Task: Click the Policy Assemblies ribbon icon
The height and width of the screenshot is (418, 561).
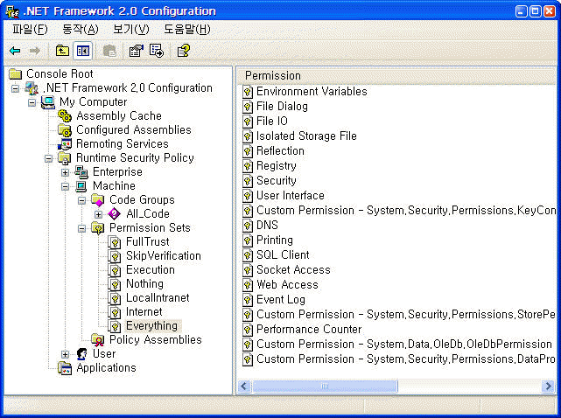Action: (x=98, y=339)
